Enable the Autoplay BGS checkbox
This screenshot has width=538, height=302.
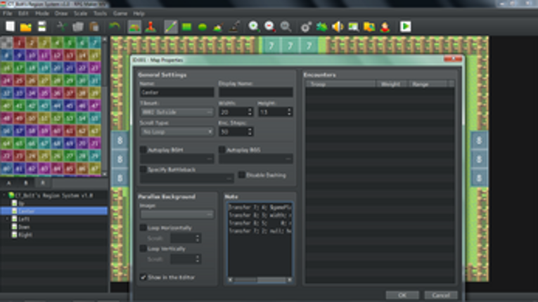tap(222, 150)
